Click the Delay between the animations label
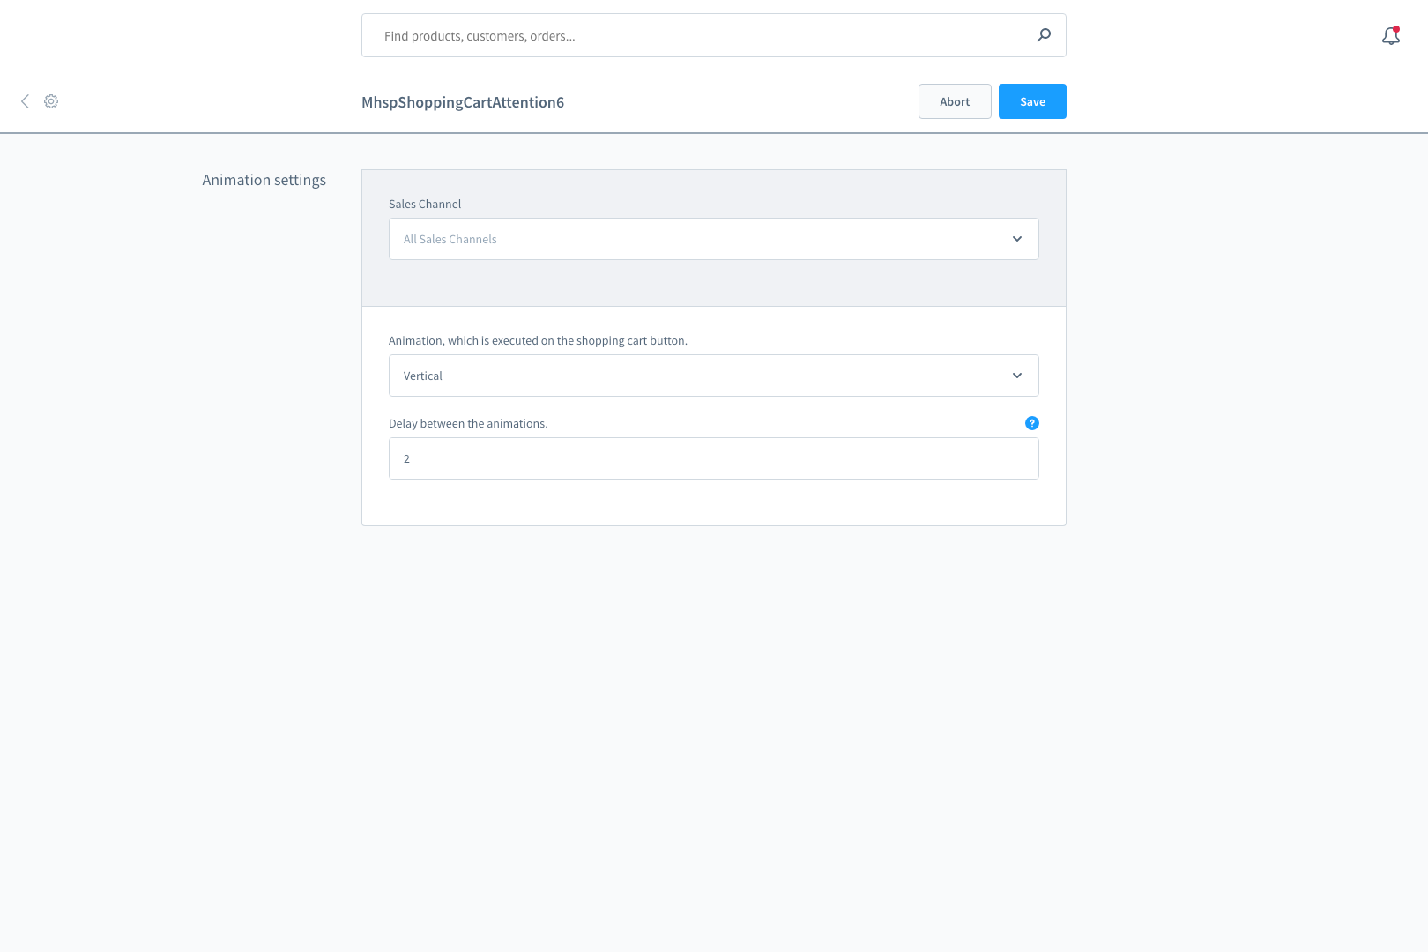This screenshot has height=952, width=1428. coord(468,423)
